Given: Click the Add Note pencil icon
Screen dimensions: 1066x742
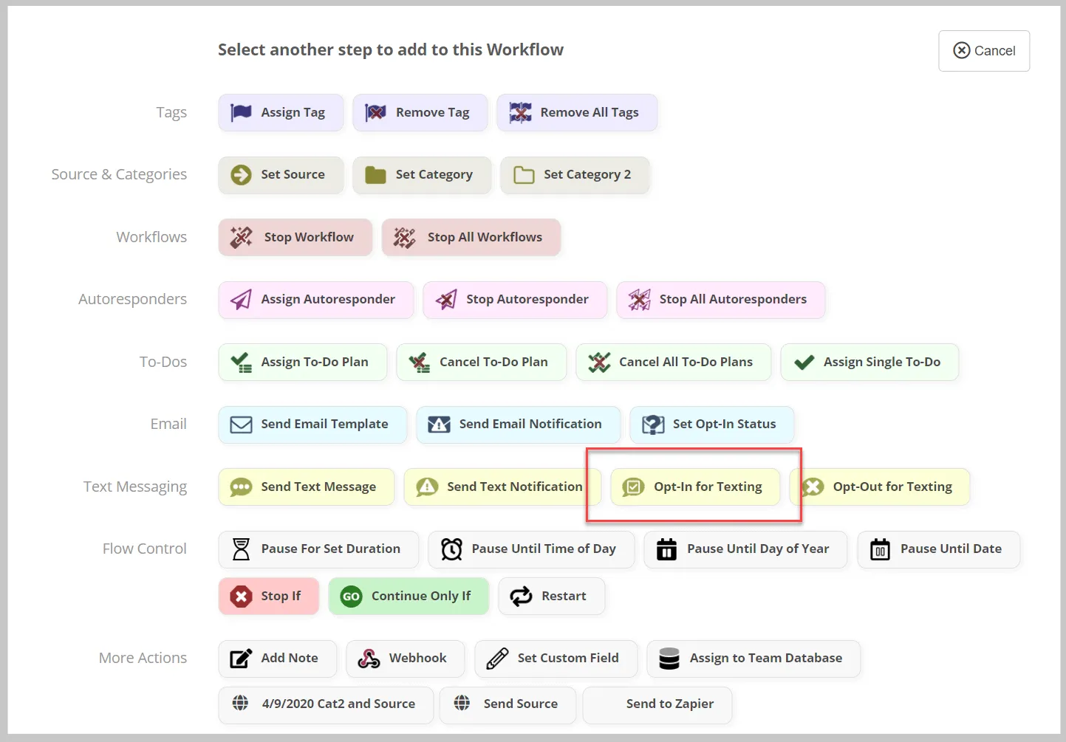Looking at the screenshot, I should [241, 659].
